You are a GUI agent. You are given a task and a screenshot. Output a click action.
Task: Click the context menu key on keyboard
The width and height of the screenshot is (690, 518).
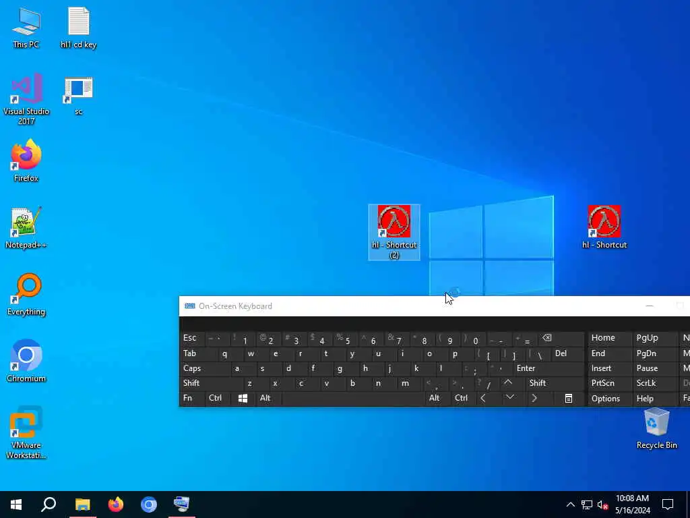569,398
